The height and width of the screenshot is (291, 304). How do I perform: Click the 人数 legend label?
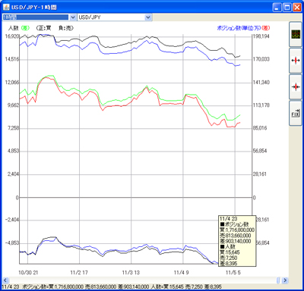pos(14,28)
